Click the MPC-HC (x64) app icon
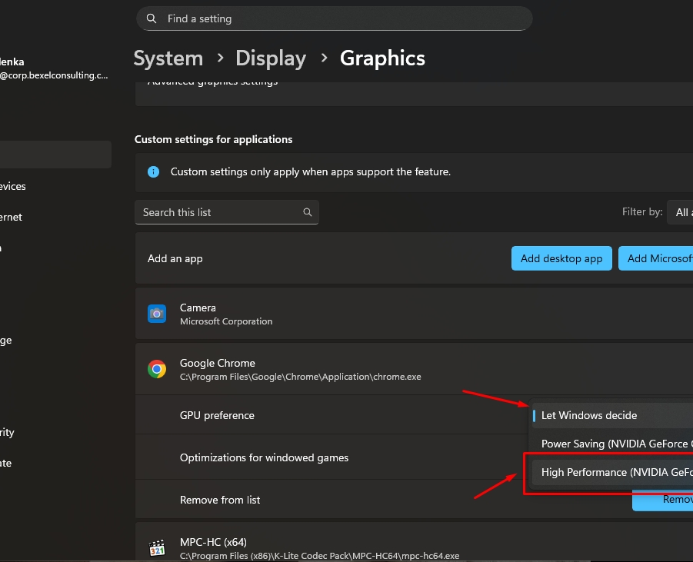The image size is (693, 562). [157, 548]
